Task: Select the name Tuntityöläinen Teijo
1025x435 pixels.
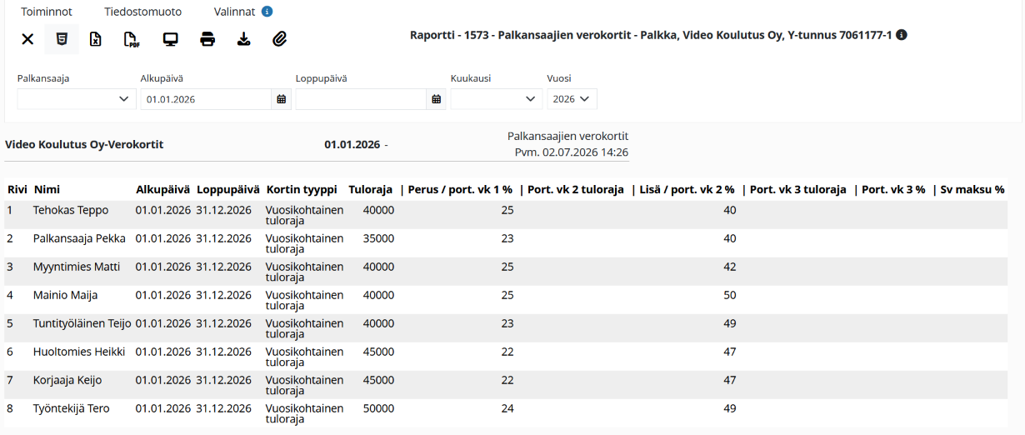Action: (x=82, y=323)
